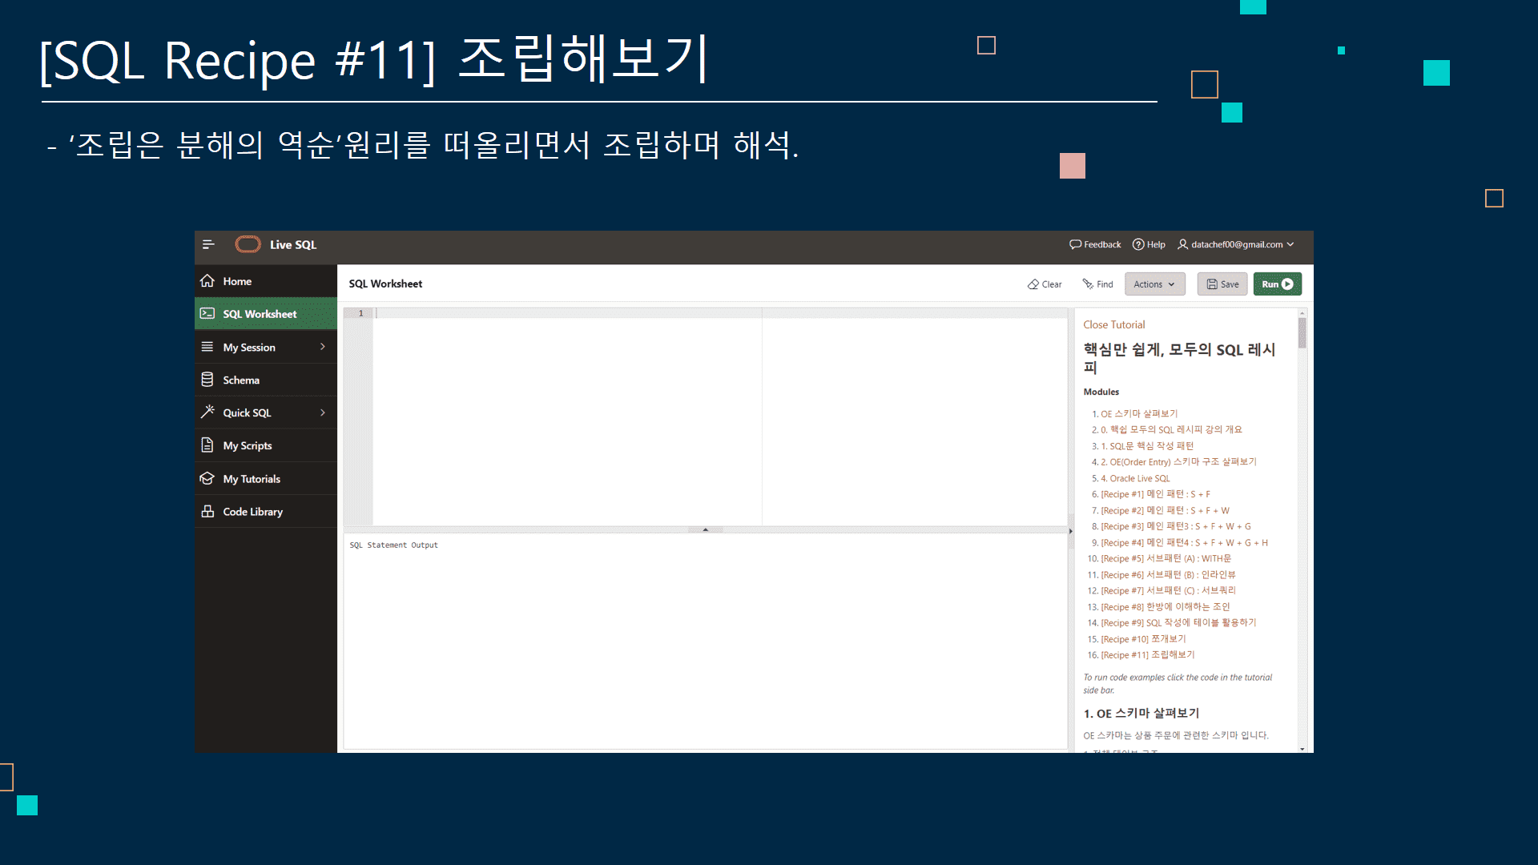This screenshot has width=1538, height=865.
Task: Toggle the hamburger navigation menu icon
Action: [x=208, y=244]
